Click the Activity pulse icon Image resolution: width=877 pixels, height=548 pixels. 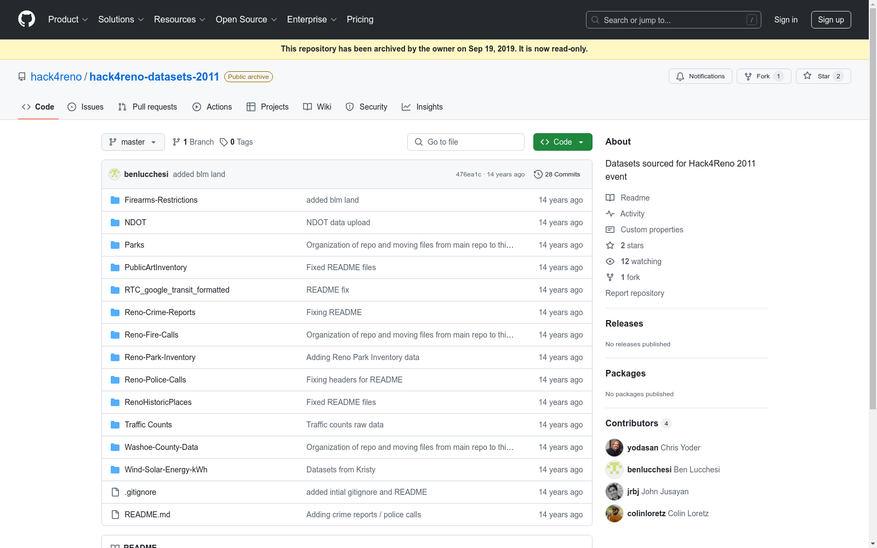coord(610,214)
